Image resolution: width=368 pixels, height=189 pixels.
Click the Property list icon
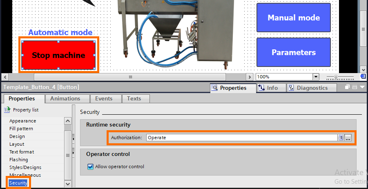pyautogui.click(x=7, y=110)
